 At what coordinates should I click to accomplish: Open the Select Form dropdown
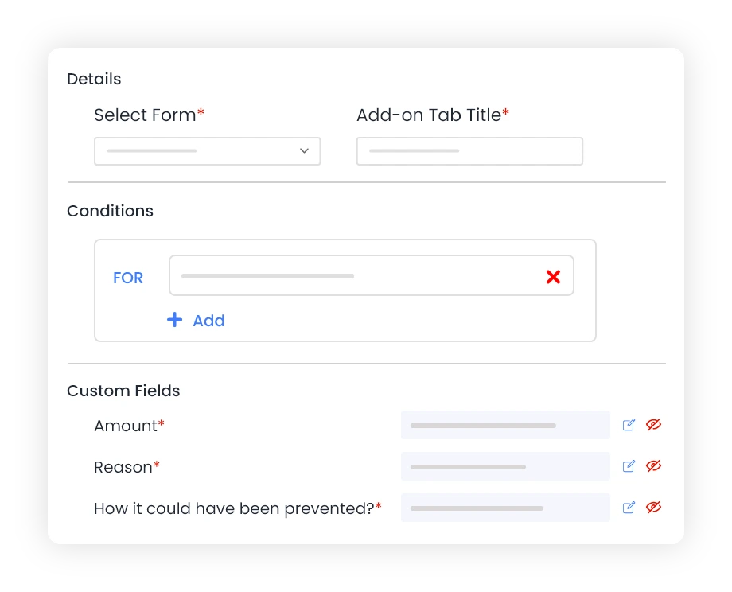[208, 151]
